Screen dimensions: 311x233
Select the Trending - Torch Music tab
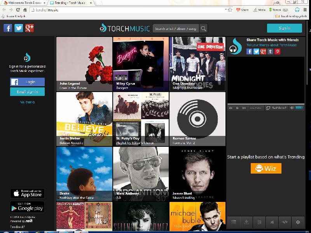(70, 3)
